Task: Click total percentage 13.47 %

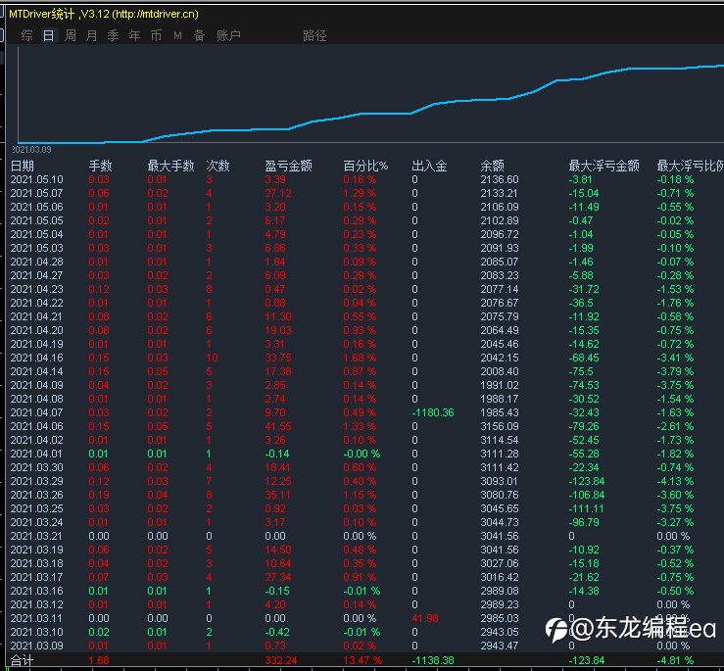Action: click(x=362, y=661)
